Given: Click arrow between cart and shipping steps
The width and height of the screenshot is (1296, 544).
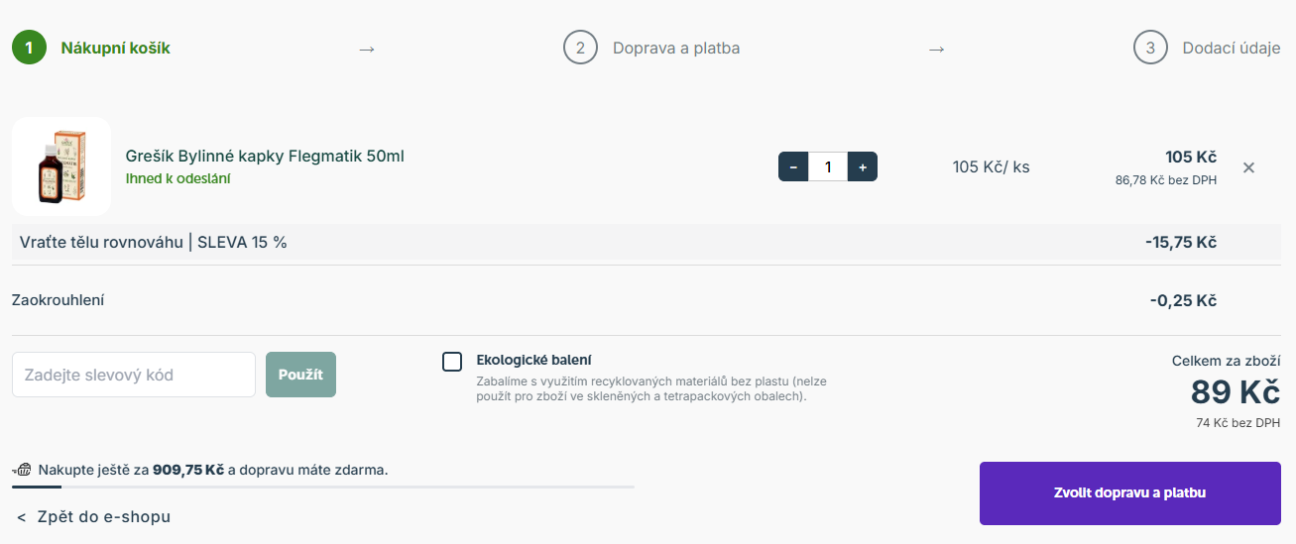Looking at the screenshot, I should 367,49.
